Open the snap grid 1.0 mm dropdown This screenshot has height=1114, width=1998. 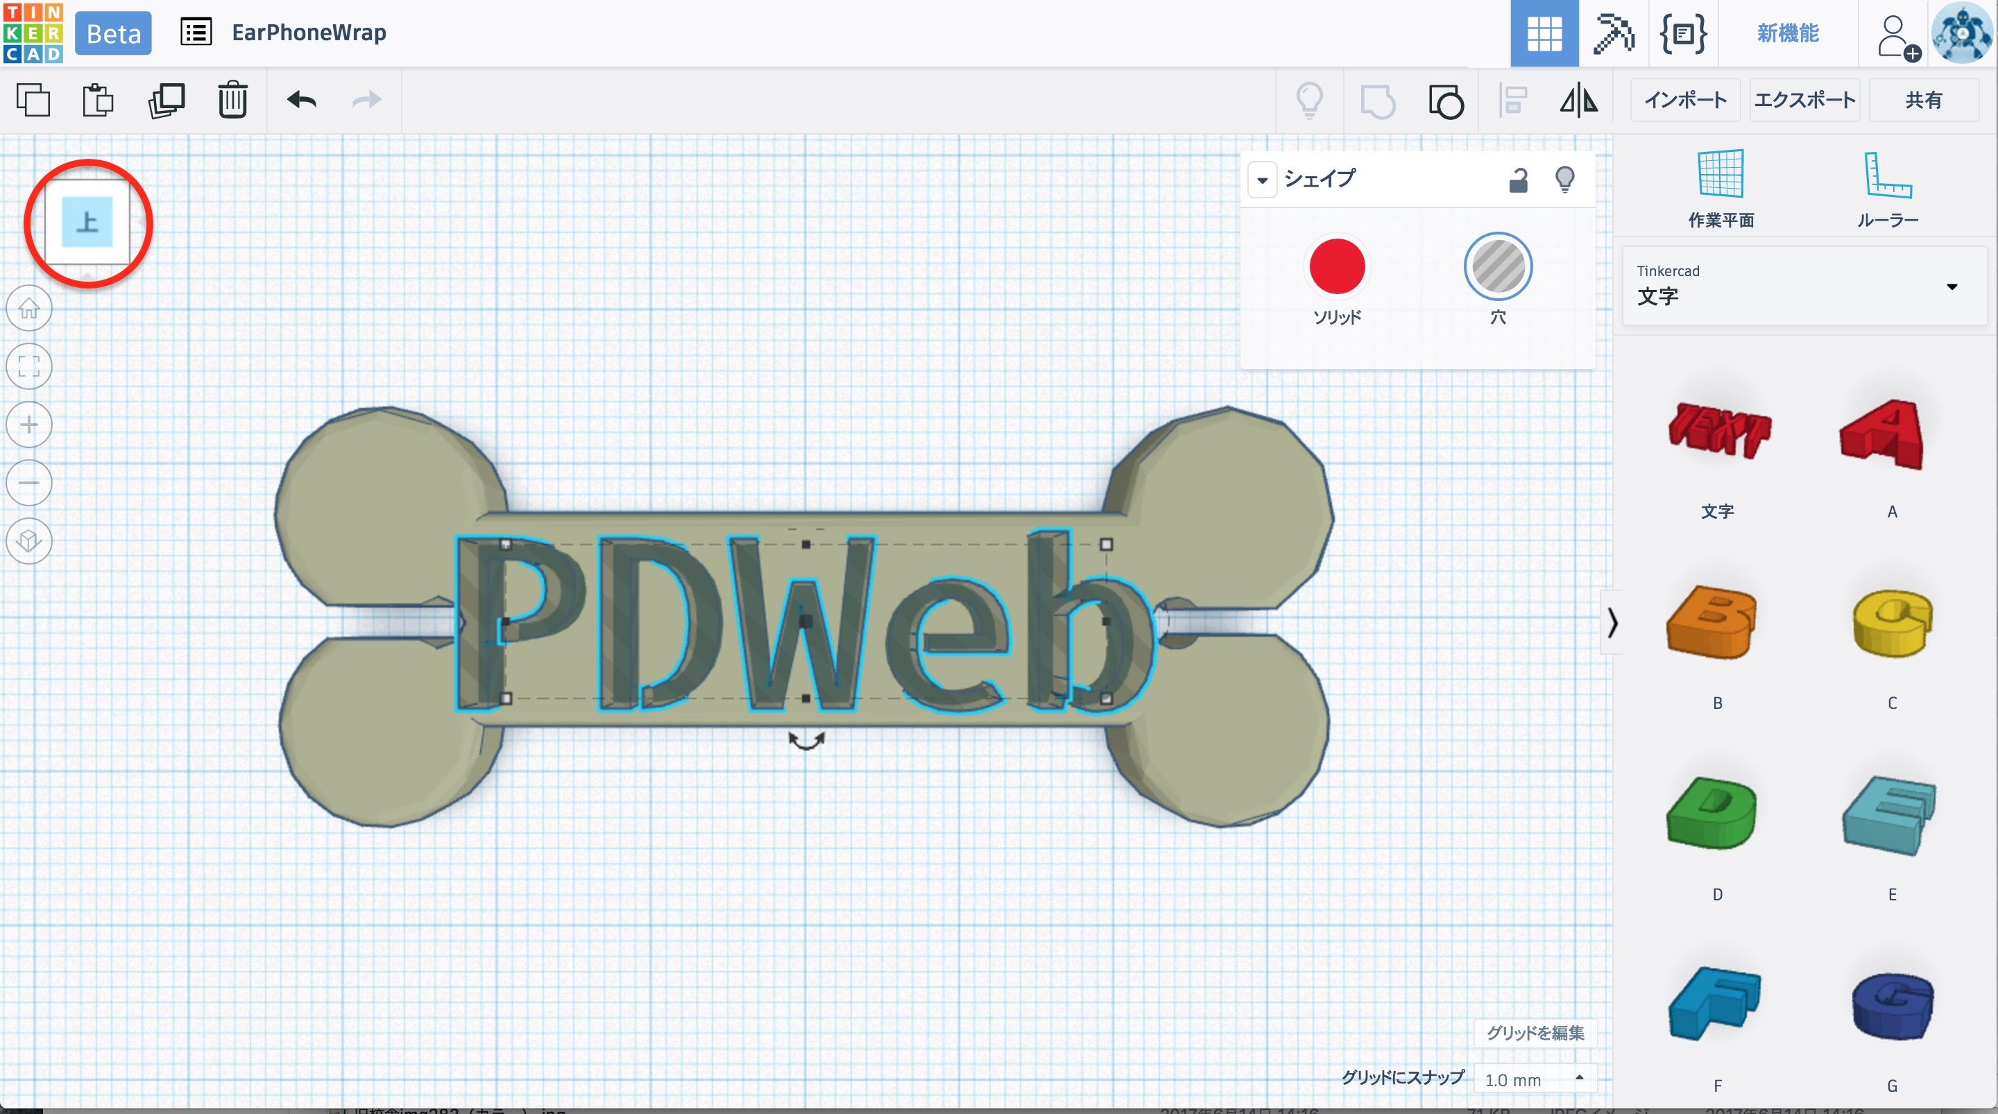click(1533, 1079)
